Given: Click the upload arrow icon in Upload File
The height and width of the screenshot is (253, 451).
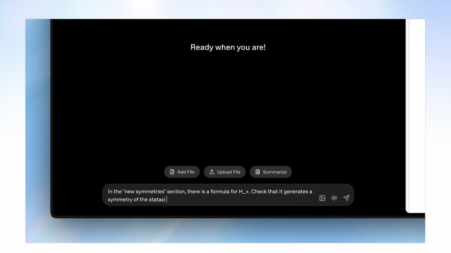Looking at the screenshot, I should (212, 172).
